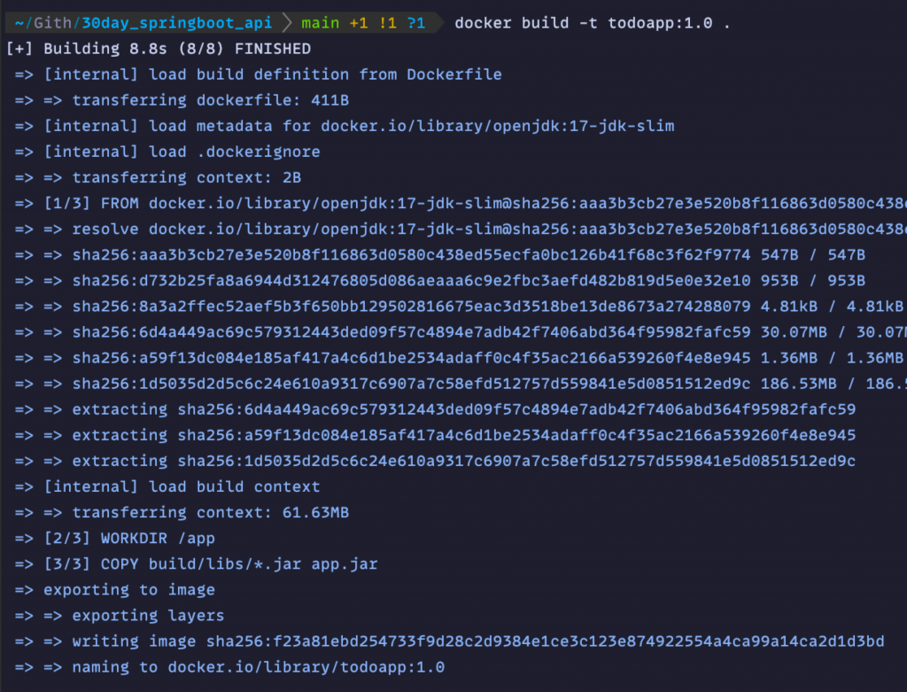907x692 pixels.
Task: Click the ?1 untracked files indicator
Action: click(415, 23)
